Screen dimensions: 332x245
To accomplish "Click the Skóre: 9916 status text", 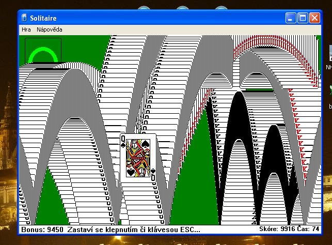I will (277, 229).
